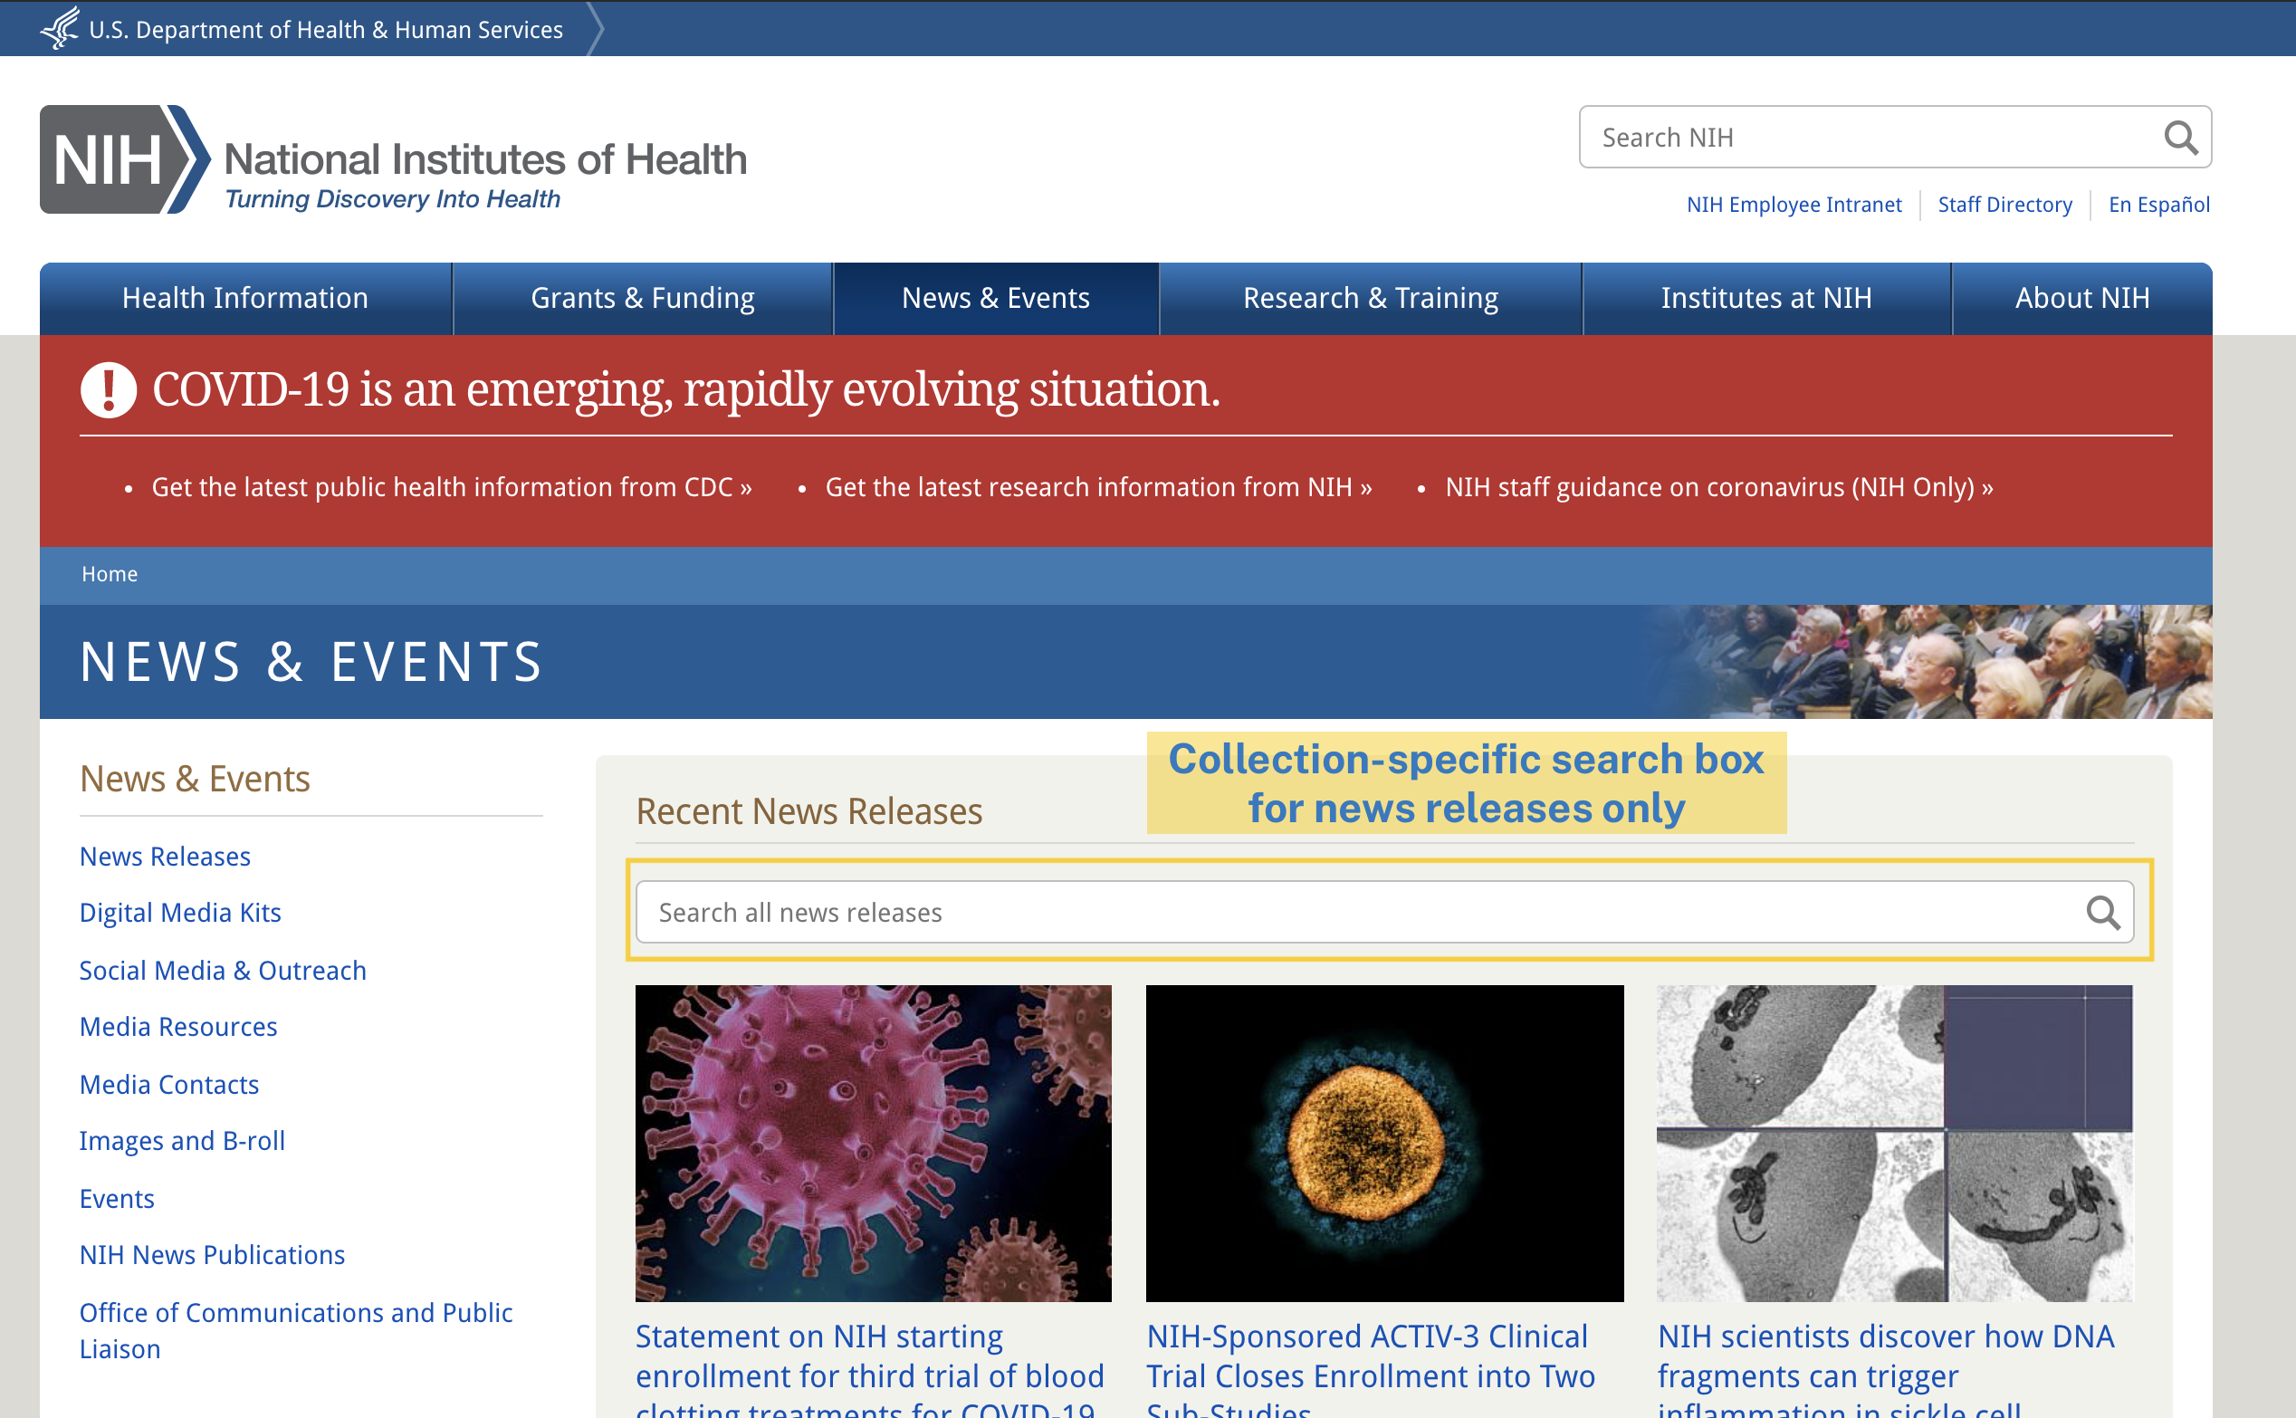Viewport: 2296px width, 1418px height.
Task: Click the grayscale sickle cell micrograph thumbnail
Action: pyautogui.click(x=1895, y=1144)
